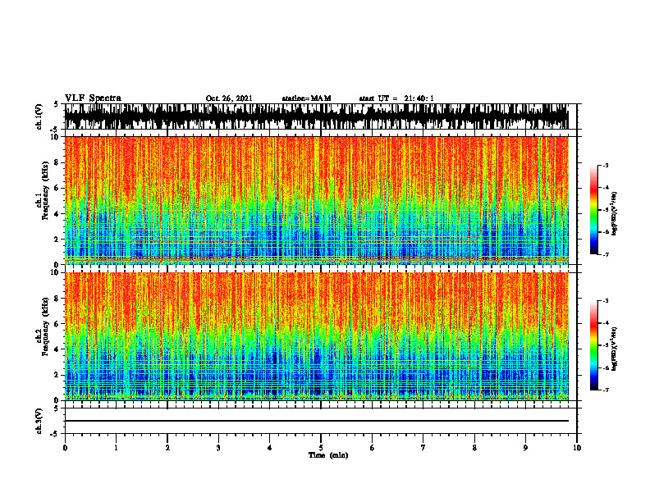Click time axis tick label "10" at far right
650x502 pixels.
coord(577,448)
